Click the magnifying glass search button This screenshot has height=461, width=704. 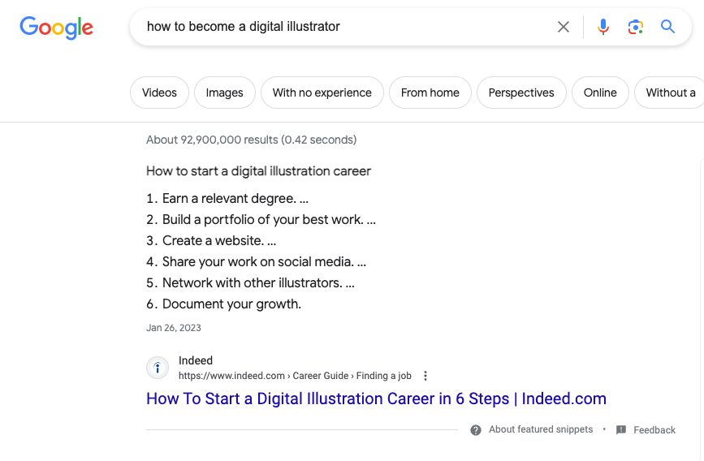pyautogui.click(x=667, y=27)
